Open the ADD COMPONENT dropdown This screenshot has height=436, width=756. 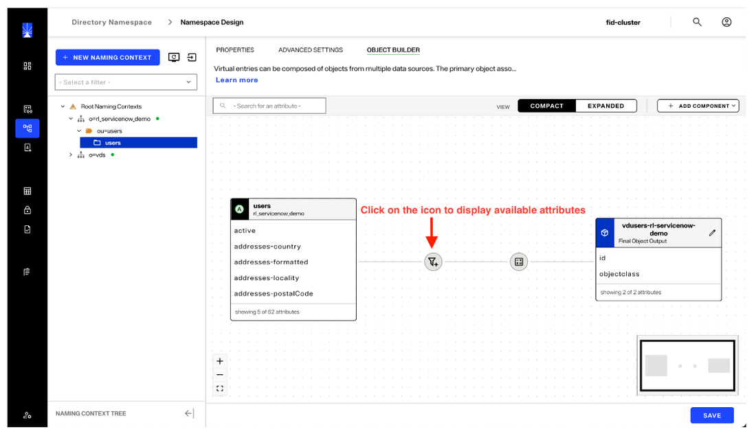click(698, 106)
